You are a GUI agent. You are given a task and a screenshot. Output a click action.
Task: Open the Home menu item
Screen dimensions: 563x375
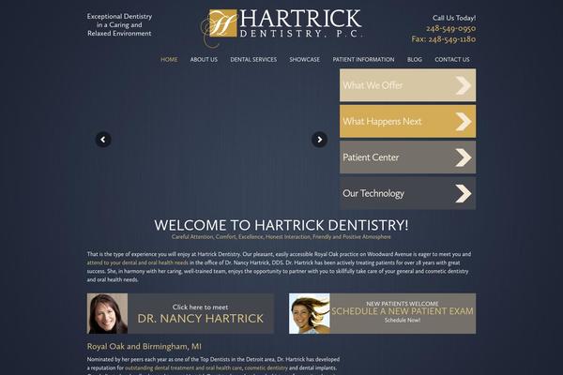169,60
